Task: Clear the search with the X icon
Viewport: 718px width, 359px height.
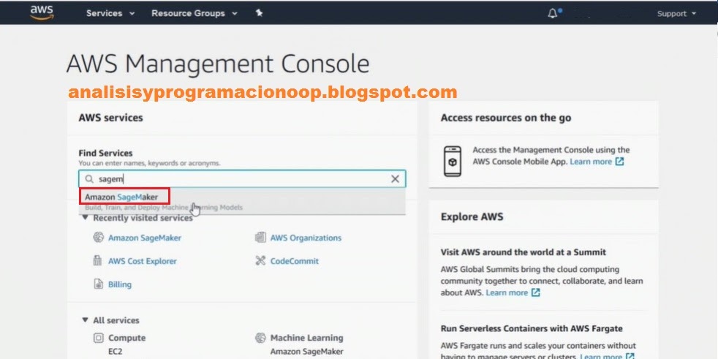Action: pos(395,179)
